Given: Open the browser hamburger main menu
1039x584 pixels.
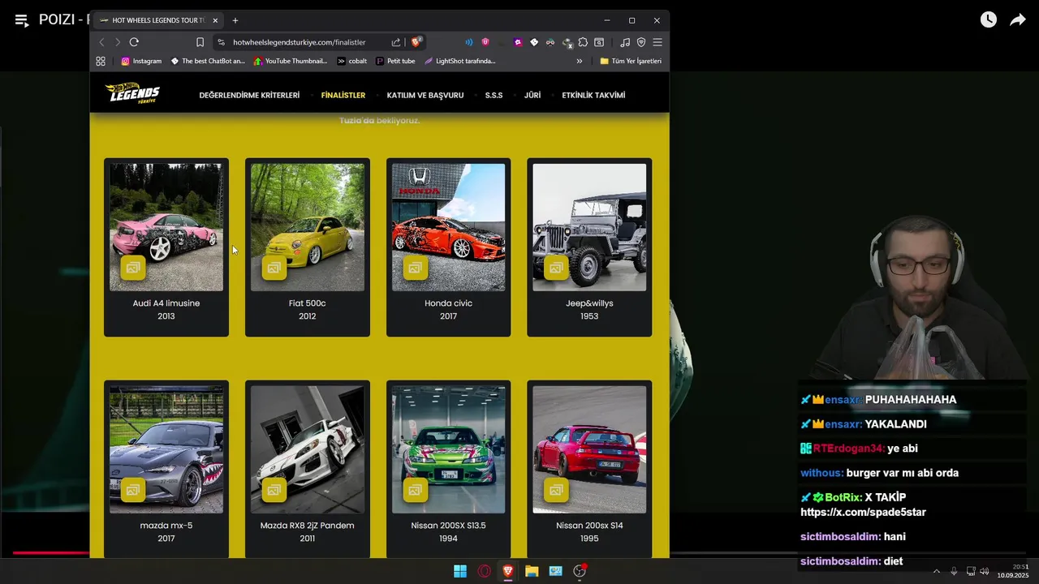Looking at the screenshot, I should point(657,42).
